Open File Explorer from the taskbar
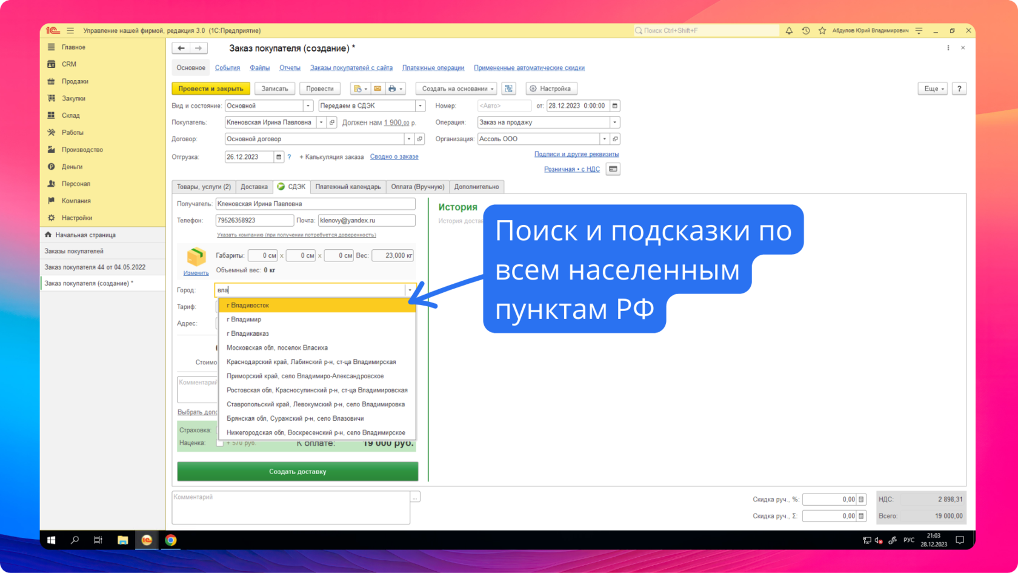1018x573 pixels. point(122,540)
